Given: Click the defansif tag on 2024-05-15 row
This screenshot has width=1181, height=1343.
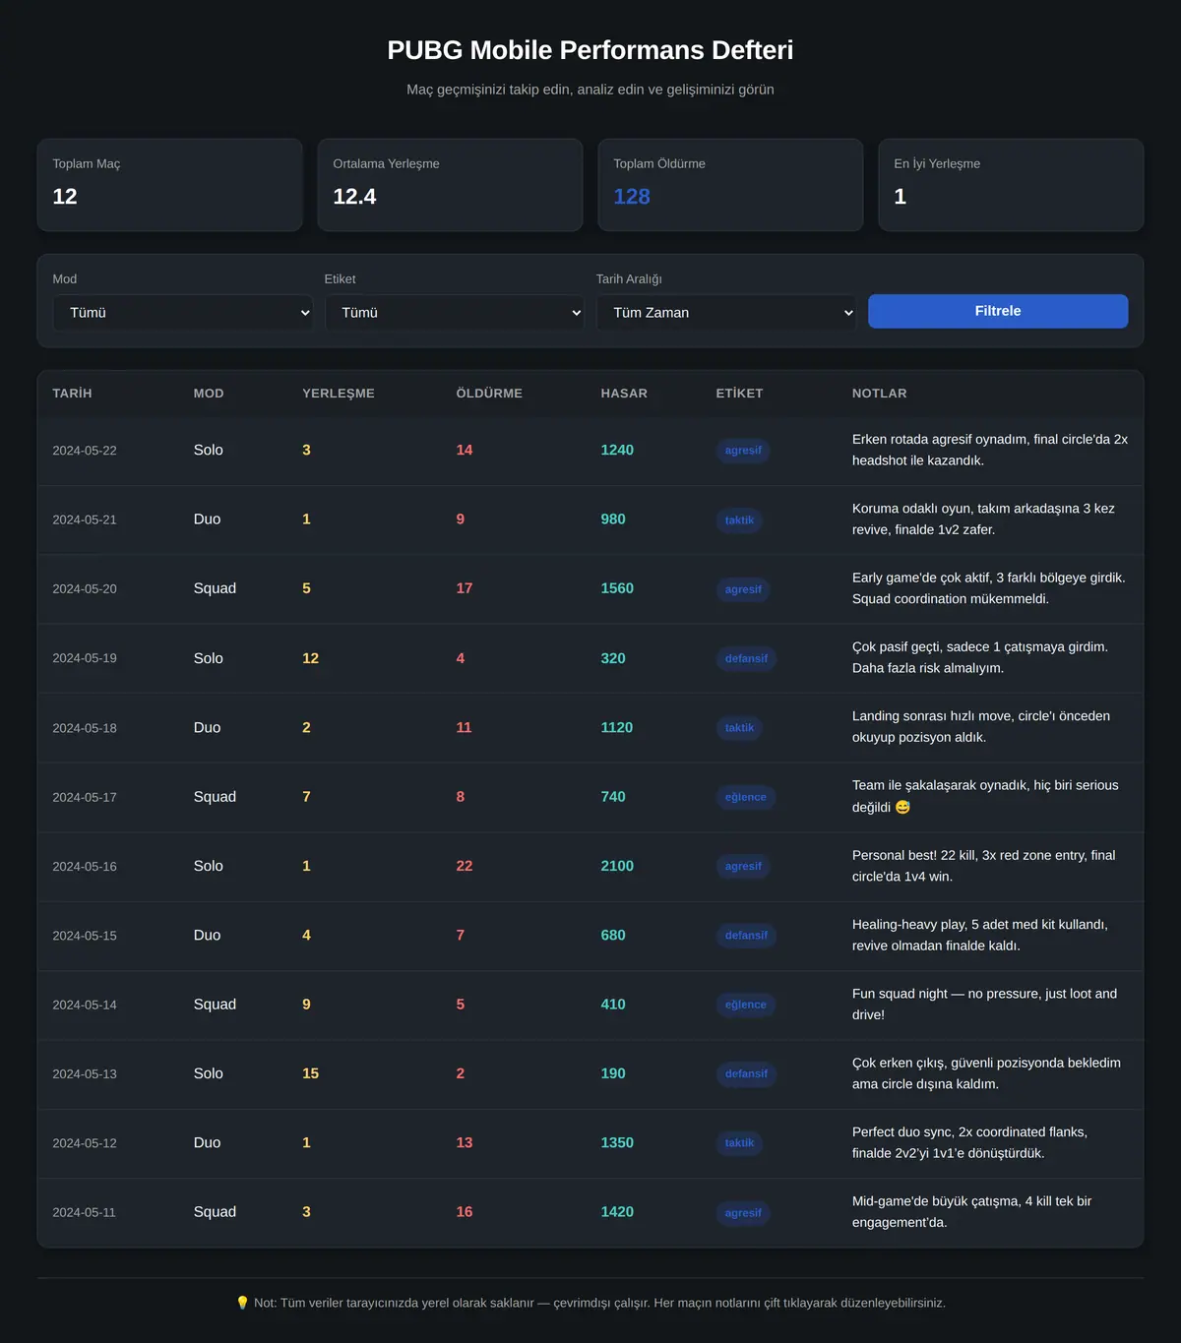Looking at the screenshot, I should tap(746, 936).
